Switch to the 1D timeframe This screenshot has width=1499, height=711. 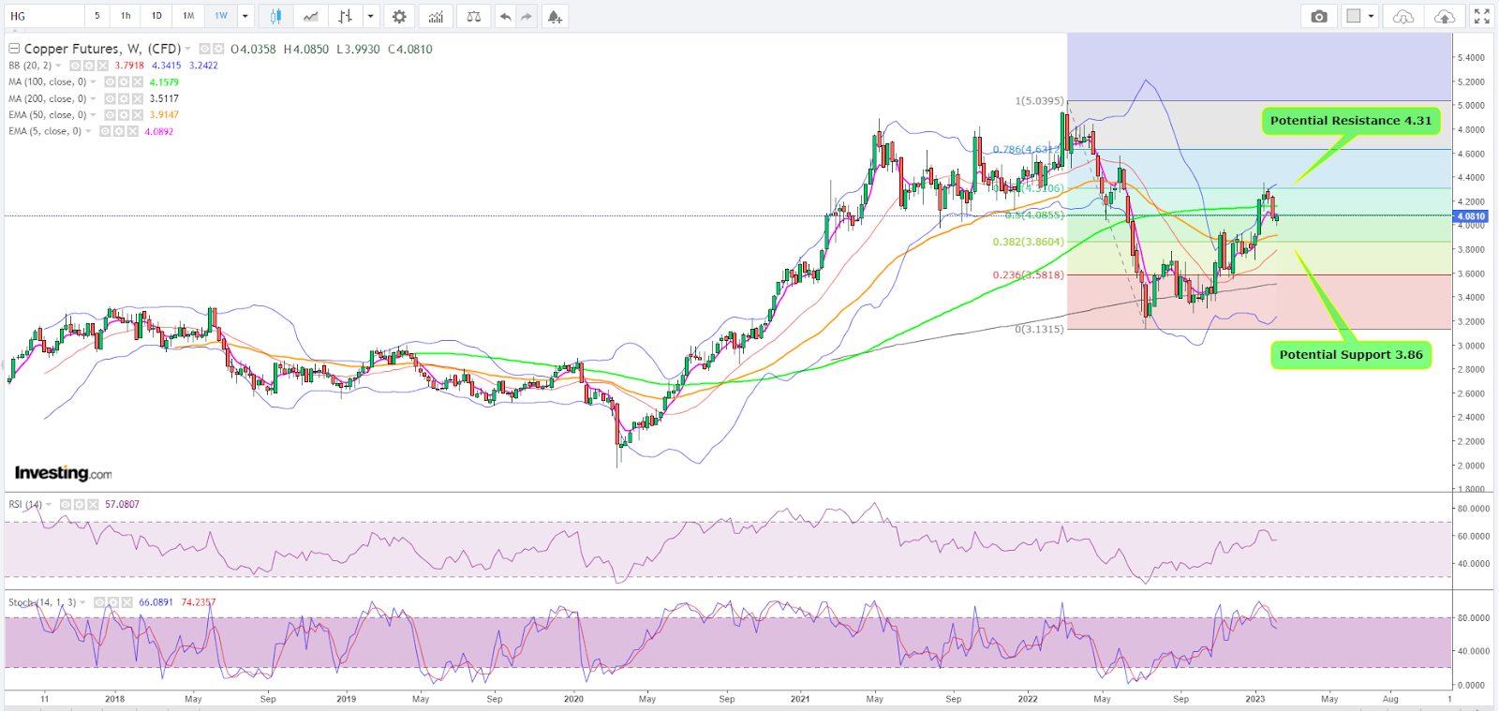click(x=156, y=16)
